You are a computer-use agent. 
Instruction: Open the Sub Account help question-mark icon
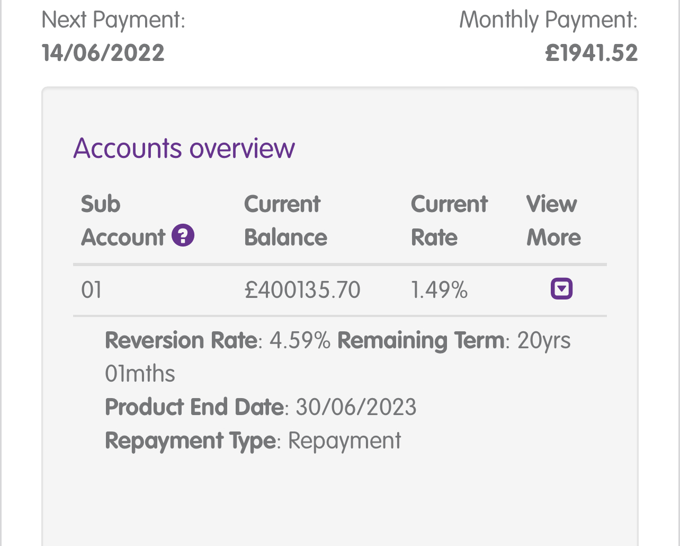click(183, 235)
